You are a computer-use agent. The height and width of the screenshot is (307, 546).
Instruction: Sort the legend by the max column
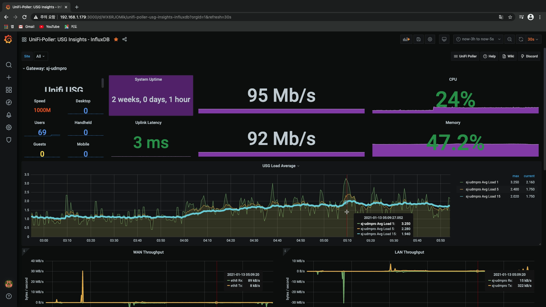tap(515, 176)
